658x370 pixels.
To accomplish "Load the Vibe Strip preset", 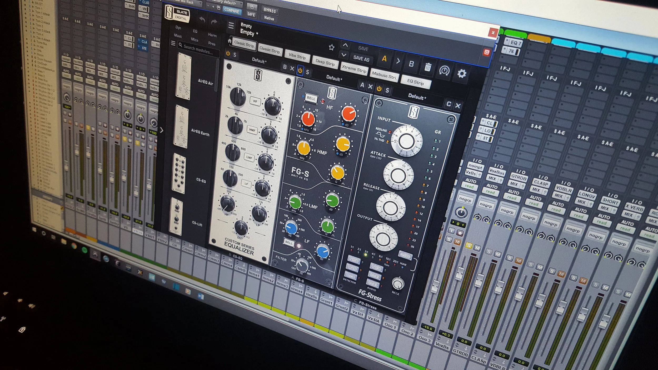I will [297, 56].
